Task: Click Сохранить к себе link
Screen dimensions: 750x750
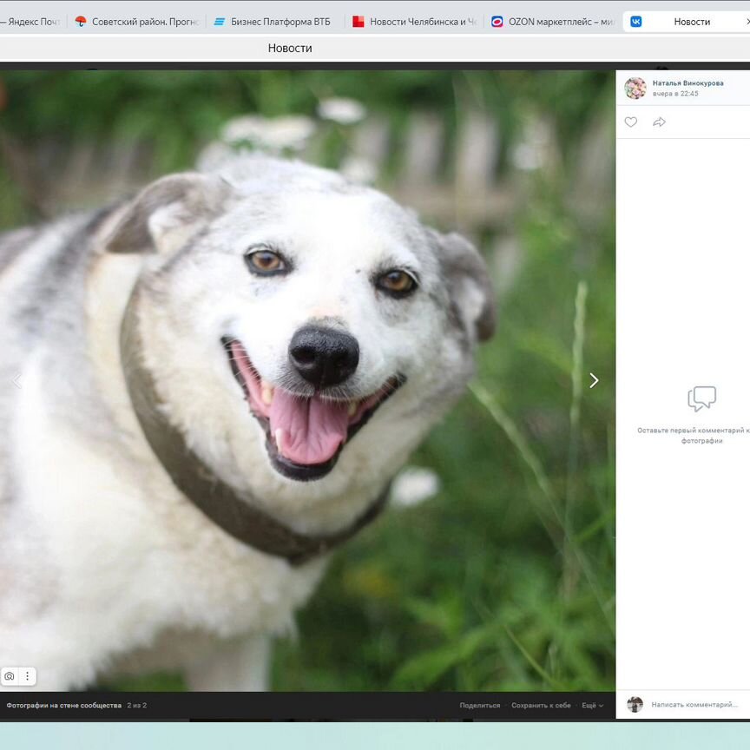Action: pos(541,706)
